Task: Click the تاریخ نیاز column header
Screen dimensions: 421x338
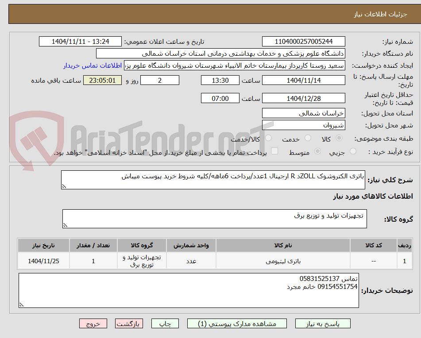Action: click(43, 246)
